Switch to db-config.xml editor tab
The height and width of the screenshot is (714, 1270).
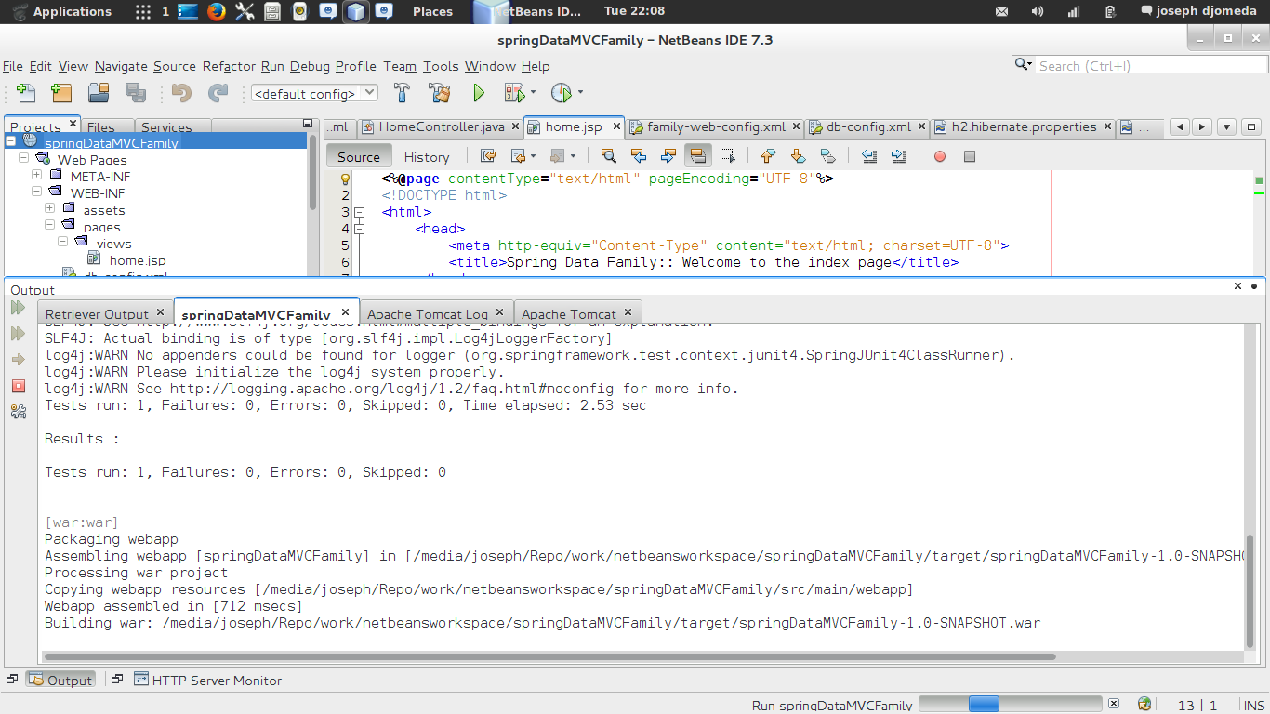pos(868,126)
